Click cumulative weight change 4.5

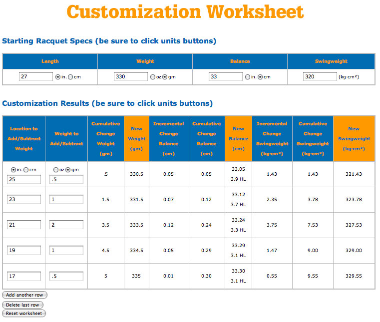(105, 250)
